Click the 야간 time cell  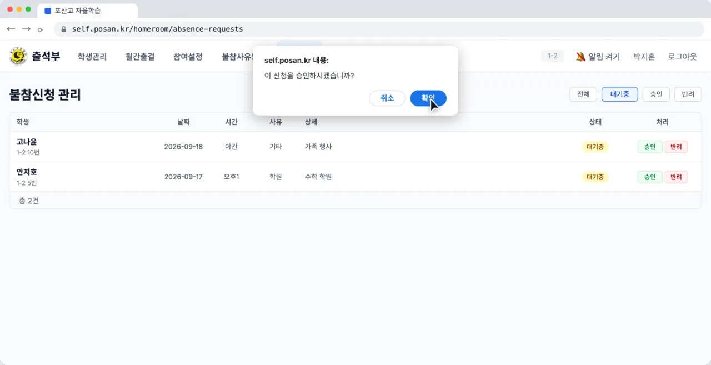[231, 147]
